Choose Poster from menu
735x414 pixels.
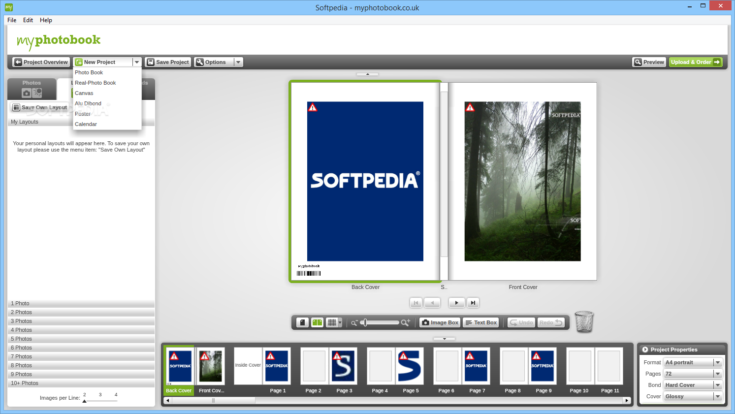107,114
